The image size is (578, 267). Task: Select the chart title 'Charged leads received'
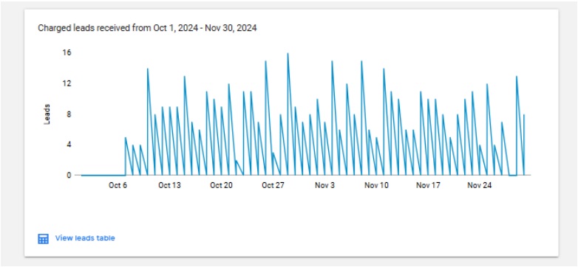point(147,28)
